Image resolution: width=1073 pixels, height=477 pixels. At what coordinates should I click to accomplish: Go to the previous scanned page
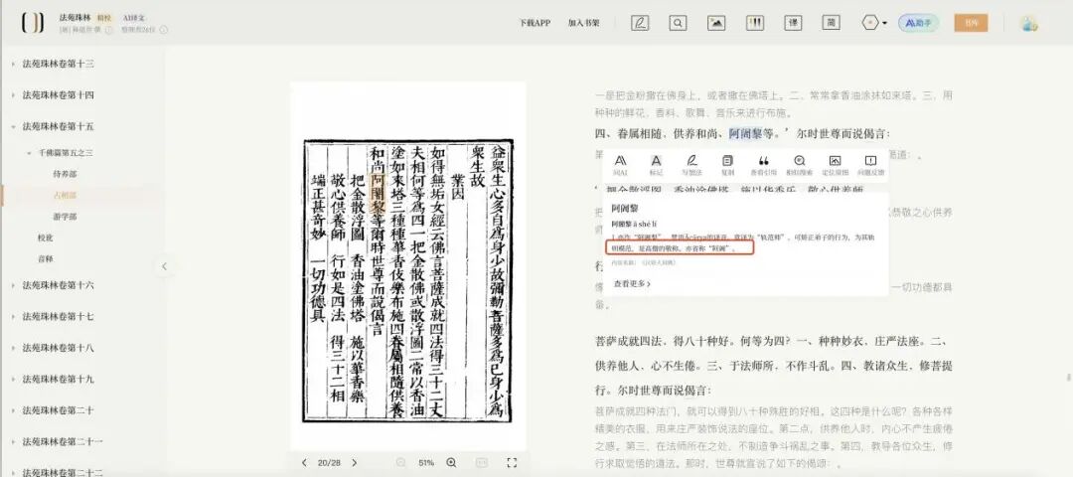pyautogui.click(x=304, y=463)
